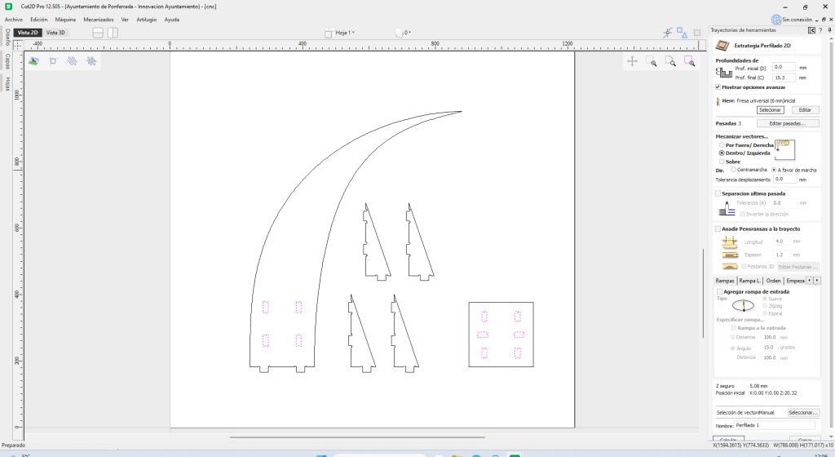Click the Nombre field Perfilado 1
This screenshot has height=457, width=835.
point(775,425)
